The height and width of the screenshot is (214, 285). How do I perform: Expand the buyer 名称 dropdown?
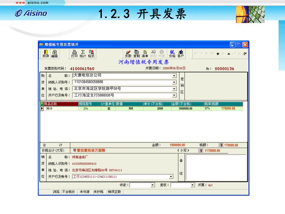174,76
